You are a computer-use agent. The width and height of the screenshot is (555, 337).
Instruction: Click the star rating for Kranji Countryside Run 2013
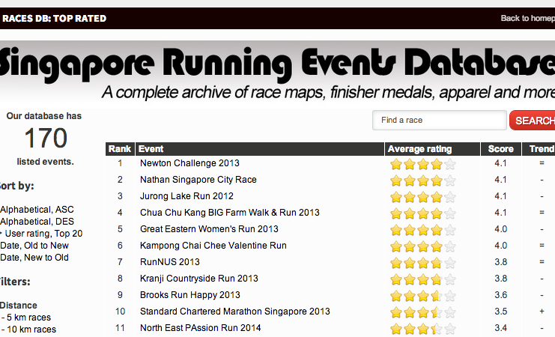422,279
